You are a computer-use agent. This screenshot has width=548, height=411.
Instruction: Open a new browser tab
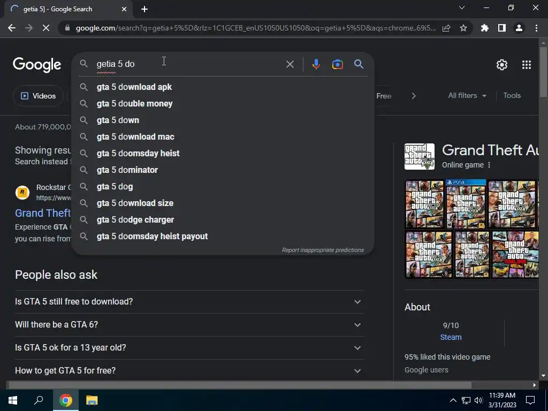pyautogui.click(x=144, y=9)
